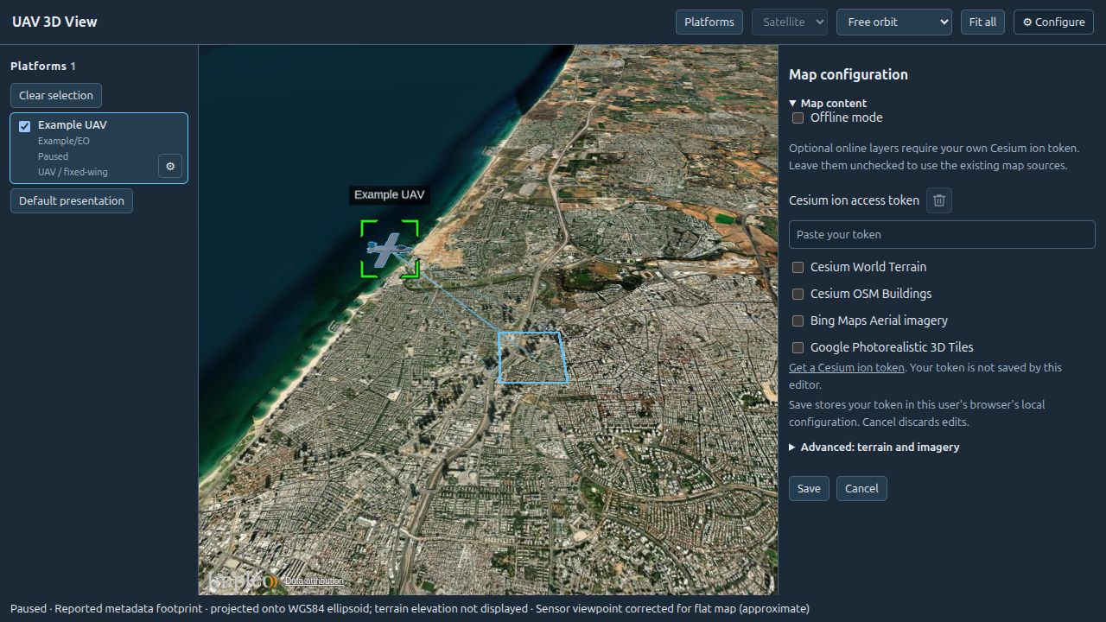Open the Configure panel button
The height and width of the screenshot is (622, 1106).
pyautogui.click(x=1053, y=22)
